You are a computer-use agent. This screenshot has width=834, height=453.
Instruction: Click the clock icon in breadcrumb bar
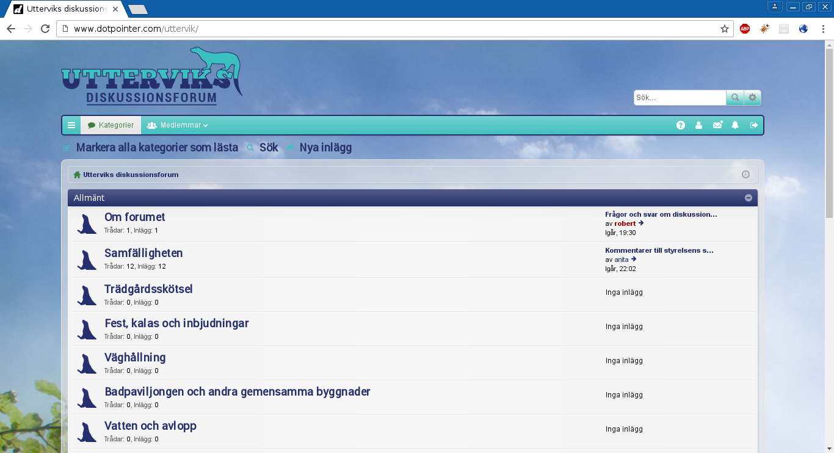point(745,175)
